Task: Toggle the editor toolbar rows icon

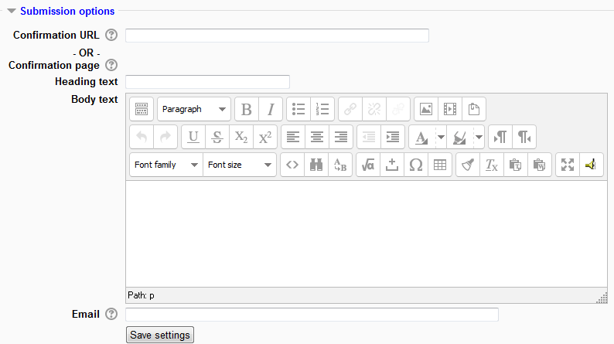Action: 140,109
